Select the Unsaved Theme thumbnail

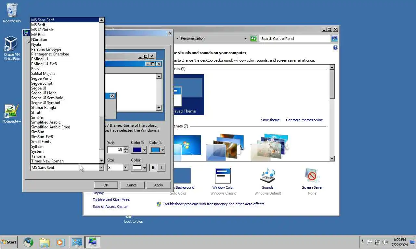(x=189, y=95)
